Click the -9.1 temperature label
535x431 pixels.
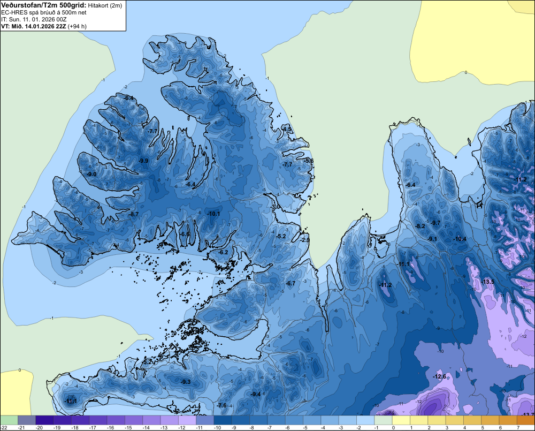click(432, 239)
